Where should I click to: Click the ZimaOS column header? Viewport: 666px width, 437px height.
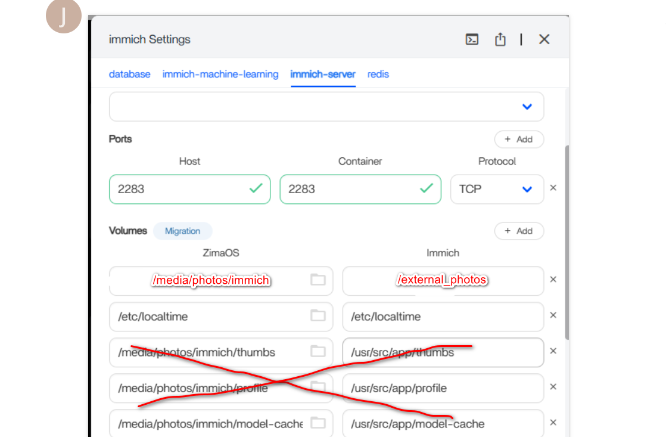221,253
